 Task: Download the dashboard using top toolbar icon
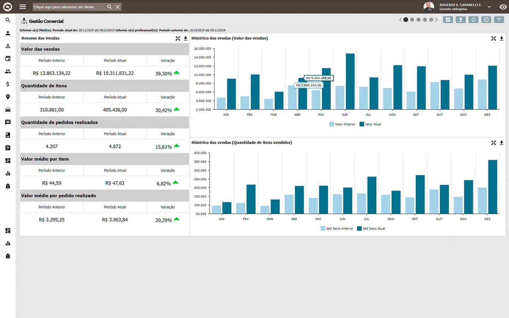tap(461, 20)
